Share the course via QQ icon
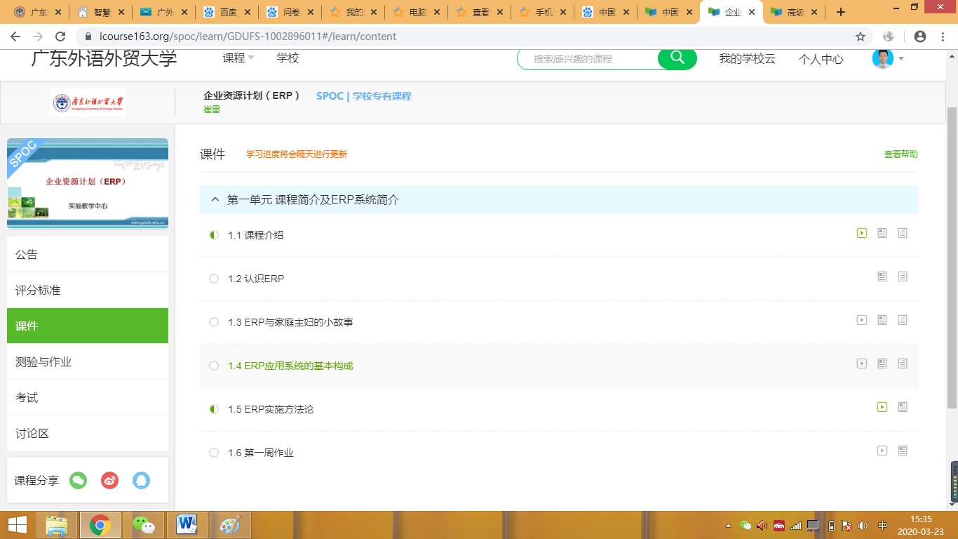 point(141,481)
